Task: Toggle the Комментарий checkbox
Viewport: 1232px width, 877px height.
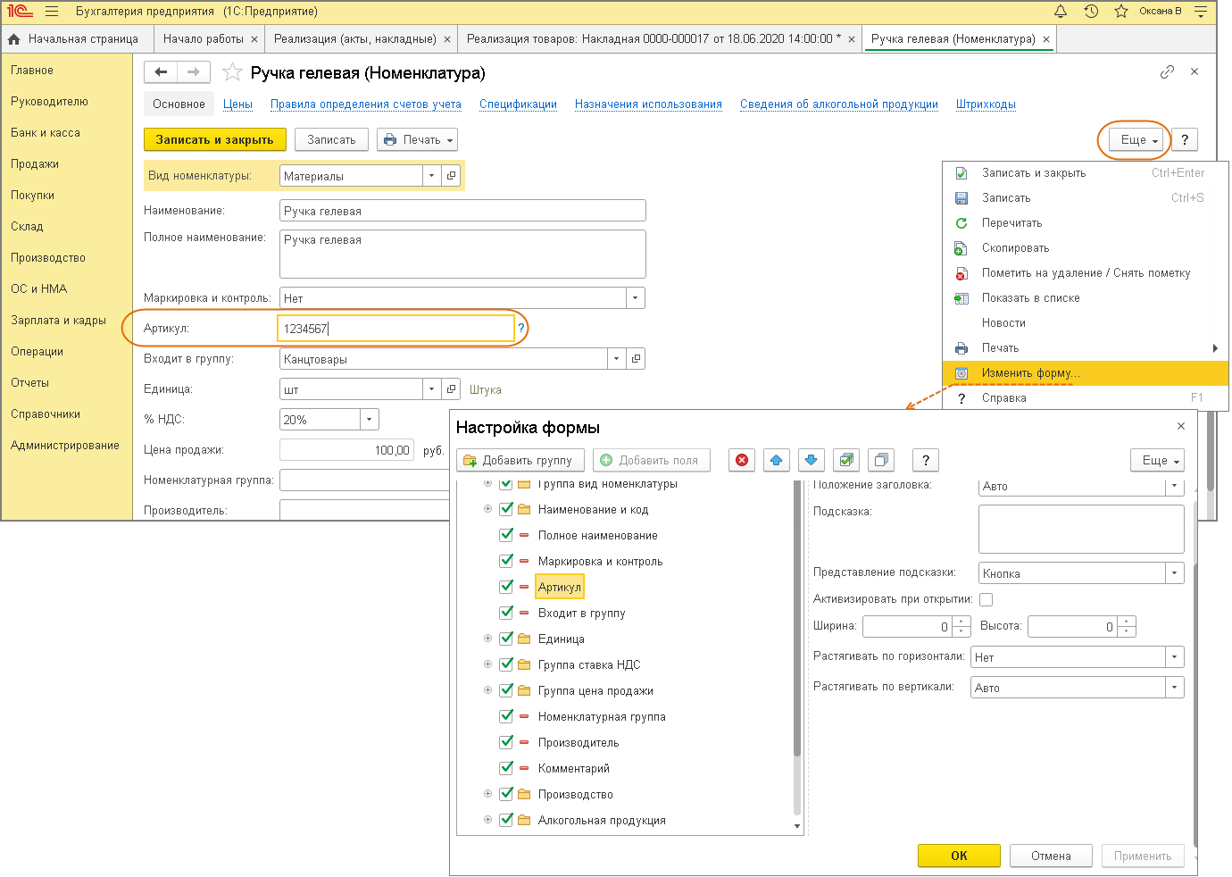Action: [x=506, y=768]
